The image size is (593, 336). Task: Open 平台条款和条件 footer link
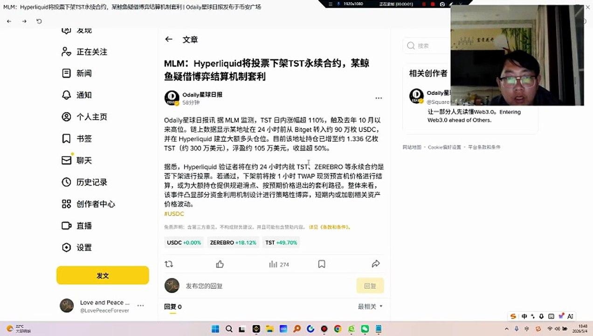(x=484, y=147)
